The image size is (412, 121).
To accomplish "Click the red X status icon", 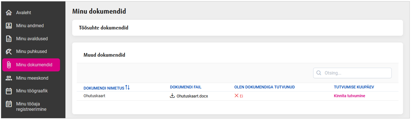I will (236, 96).
